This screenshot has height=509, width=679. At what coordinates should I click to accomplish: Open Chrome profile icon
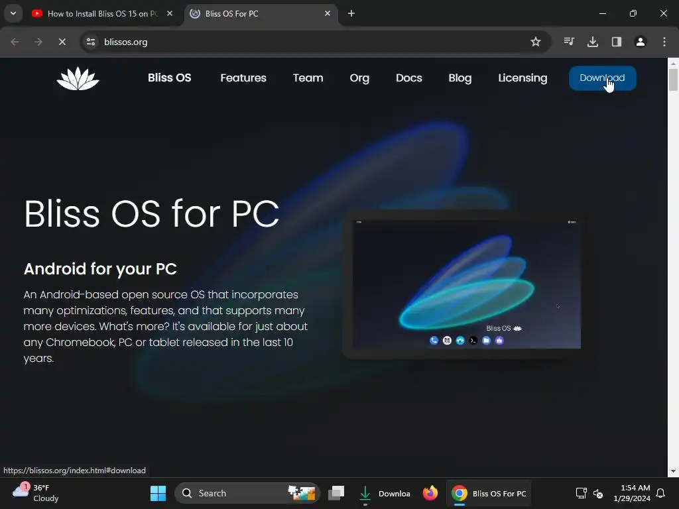pyautogui.click(x=641, y=42)
